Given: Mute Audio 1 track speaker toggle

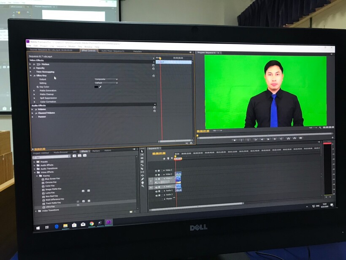Looking at the screenshot, I should 156,187.
